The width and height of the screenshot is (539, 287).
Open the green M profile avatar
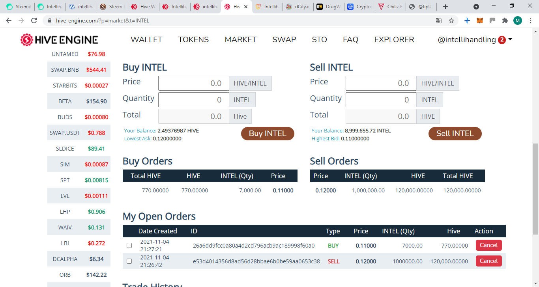tap(518, 20)
